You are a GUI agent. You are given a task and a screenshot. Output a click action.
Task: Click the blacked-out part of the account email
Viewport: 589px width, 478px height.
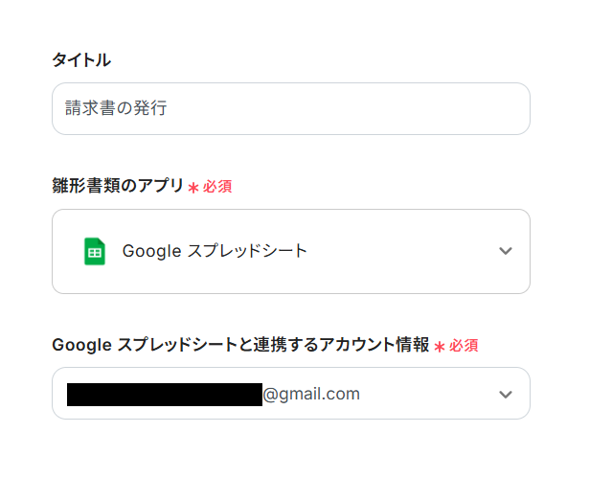click(164, 394)
